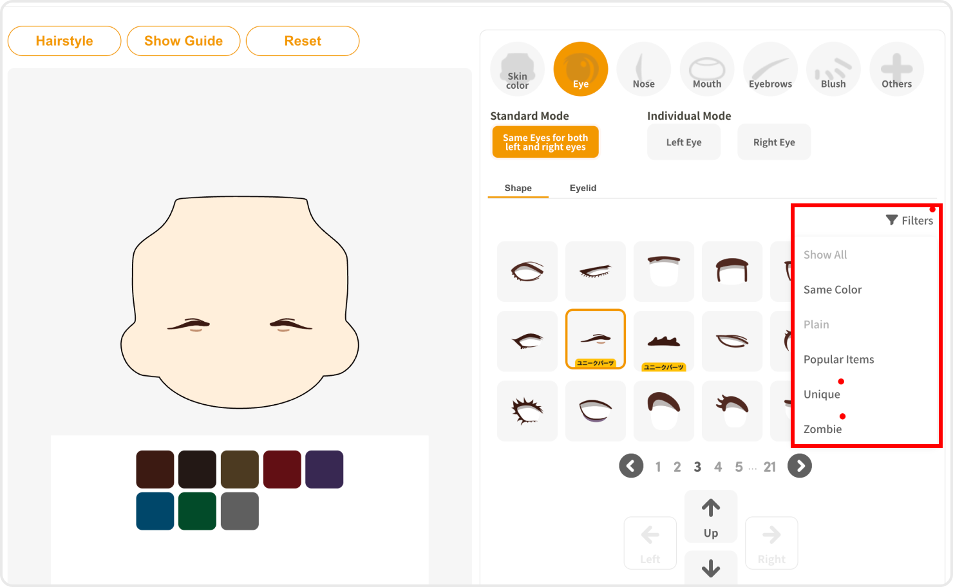This screenshot has height=587, width=953.
Task: Select the Skin color category icon
Action: [517, 70]
